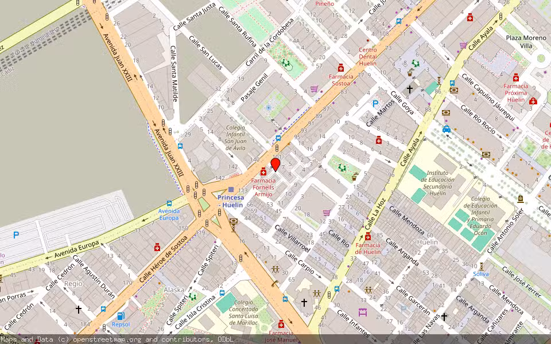Select the drinking fountain icon near Calle Goya church
The width and height of the screenshot is (551, 344).
[410, 73]
